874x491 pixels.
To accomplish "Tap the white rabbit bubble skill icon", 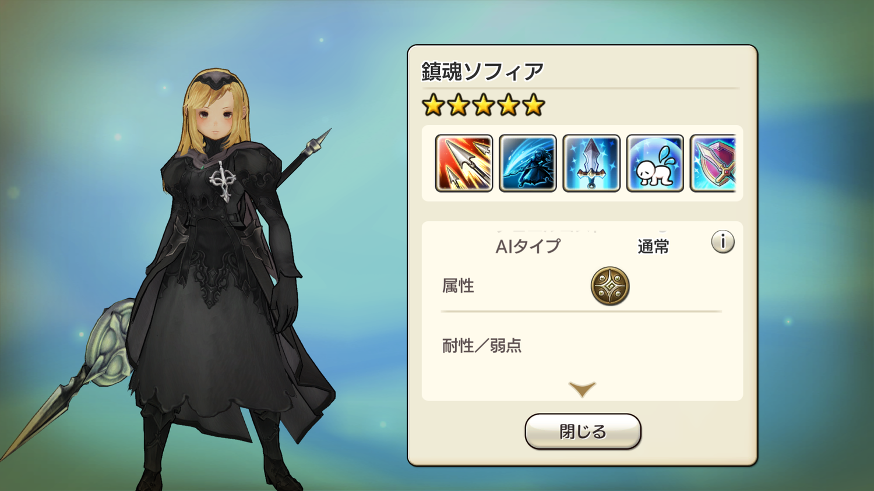I will click(x=655, y=163).
